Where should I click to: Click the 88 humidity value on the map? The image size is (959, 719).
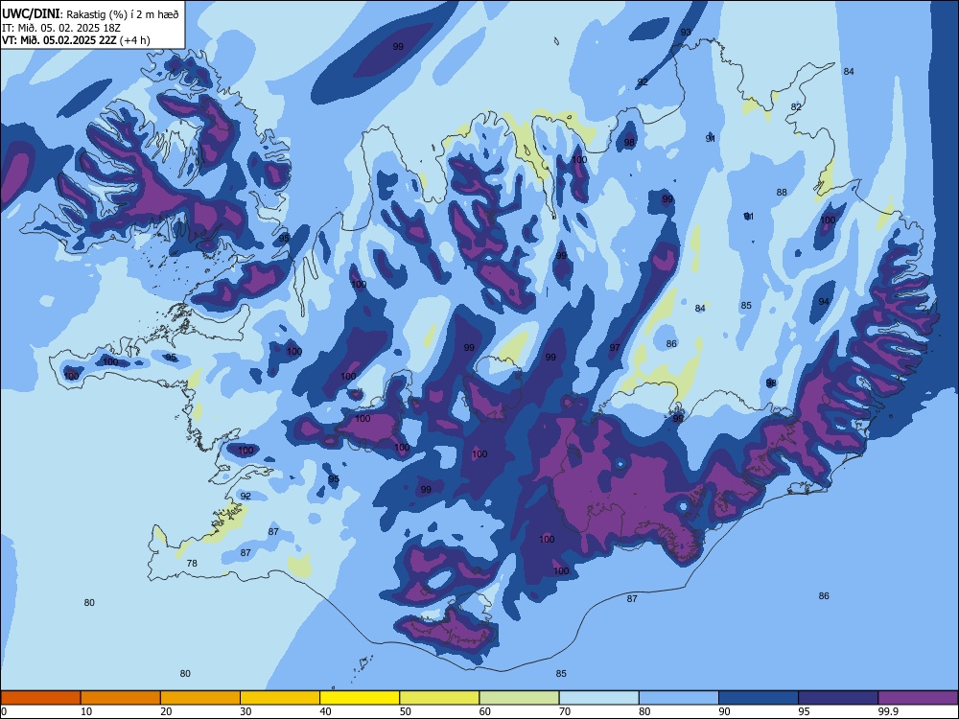click(x=782, y=192)
